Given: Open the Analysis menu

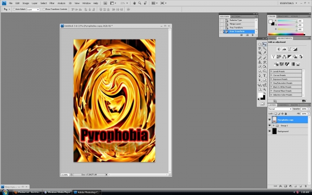Looking at the screenshot, I should 61,3.
